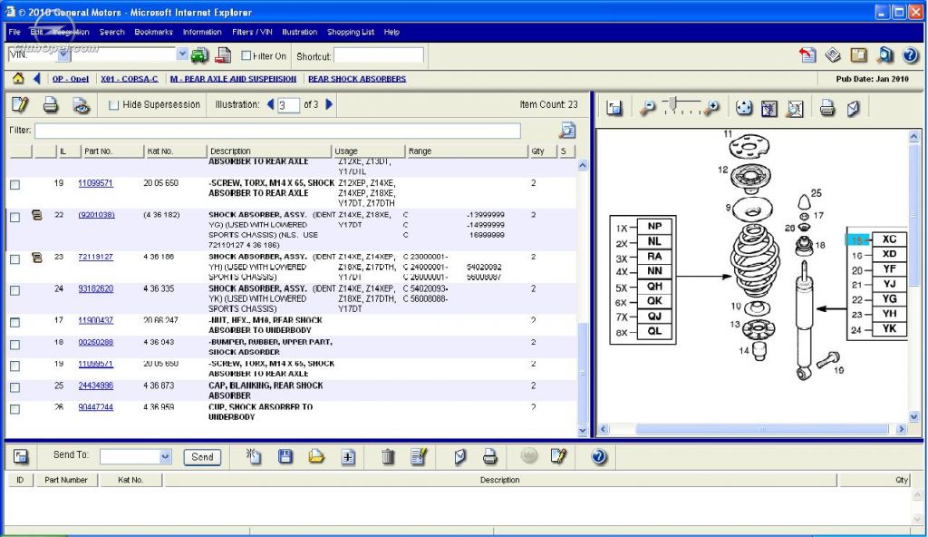This screenshot has height=537, width=928.
Task: Expand the VIN entry dropdown arrow
Action: tap(181, 54)
